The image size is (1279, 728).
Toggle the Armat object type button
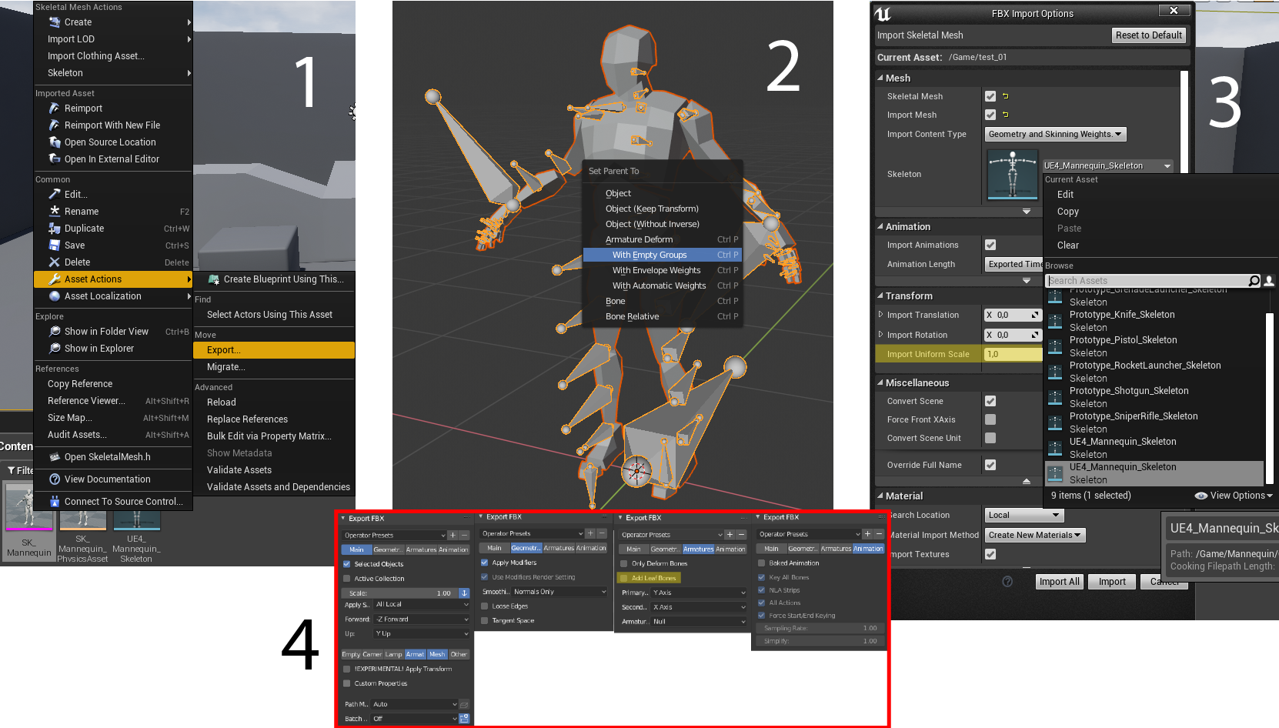415,654
